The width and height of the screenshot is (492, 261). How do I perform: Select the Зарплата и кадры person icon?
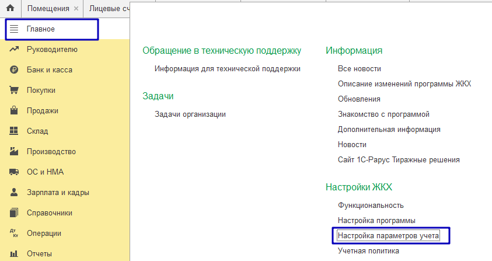(14, 192)
